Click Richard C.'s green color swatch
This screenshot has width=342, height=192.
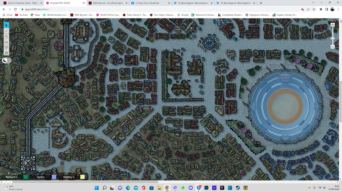26,177
